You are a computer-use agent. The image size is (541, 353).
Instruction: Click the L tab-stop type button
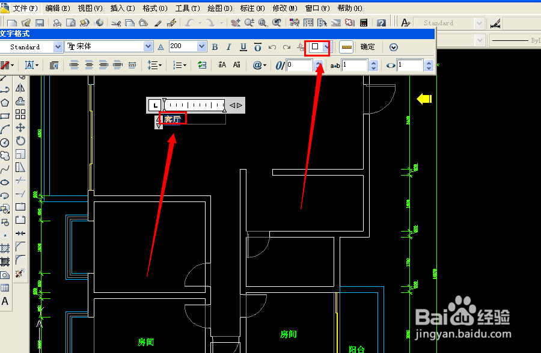pos(155,105)
